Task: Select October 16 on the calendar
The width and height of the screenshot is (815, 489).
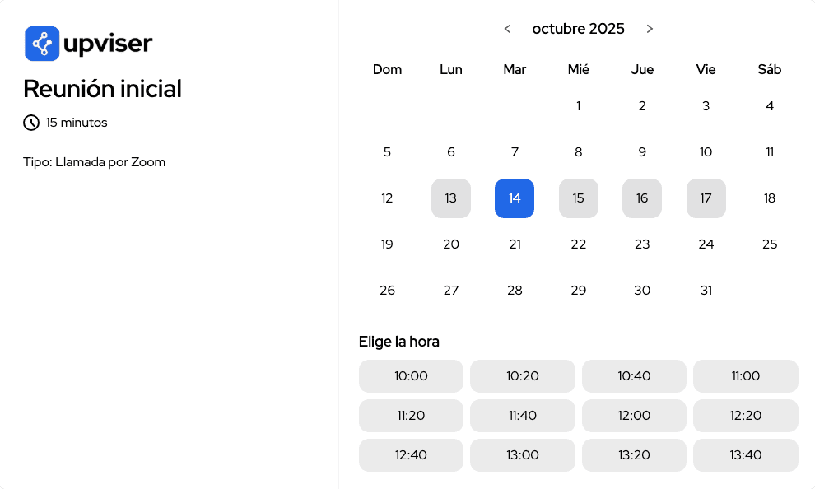Action: [642, 198]
